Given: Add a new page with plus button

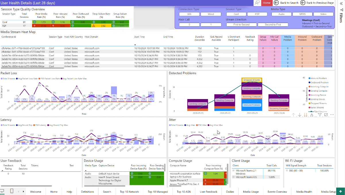Looking at the screenshot, I should (340, 192).
